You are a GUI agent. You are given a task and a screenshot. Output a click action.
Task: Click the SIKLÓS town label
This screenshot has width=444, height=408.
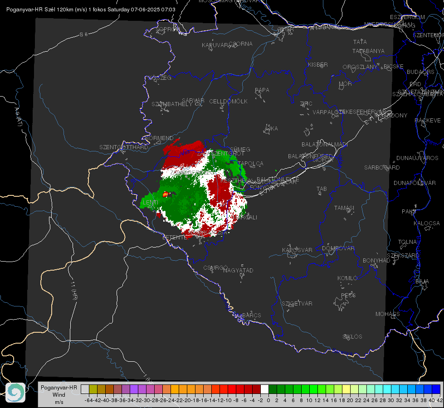[x=352, y=337]
